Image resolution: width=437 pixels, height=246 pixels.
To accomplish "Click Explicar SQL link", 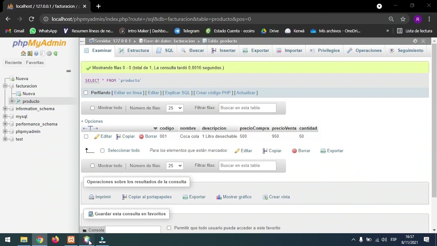I will coord(178,93).
